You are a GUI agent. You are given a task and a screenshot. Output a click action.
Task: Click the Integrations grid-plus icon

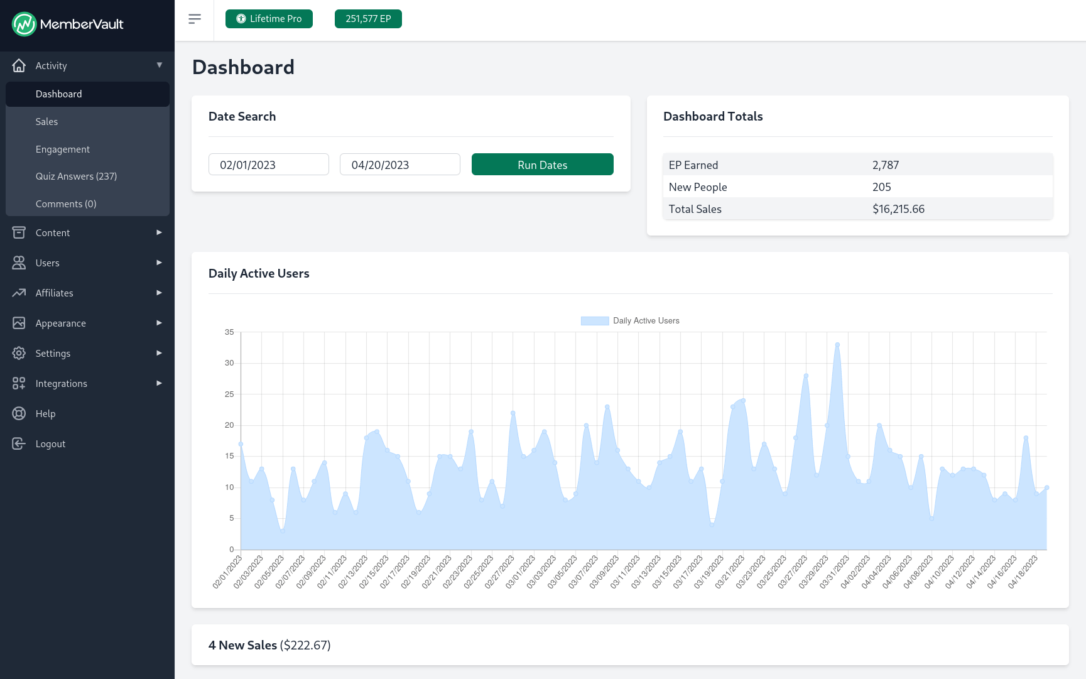(x=19, y=383)
